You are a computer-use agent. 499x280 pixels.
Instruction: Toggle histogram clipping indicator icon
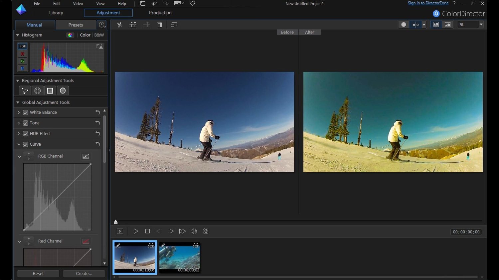(100, 46)
